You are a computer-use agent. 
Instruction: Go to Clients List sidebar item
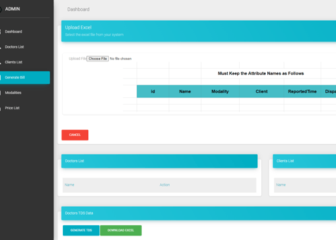13,62
